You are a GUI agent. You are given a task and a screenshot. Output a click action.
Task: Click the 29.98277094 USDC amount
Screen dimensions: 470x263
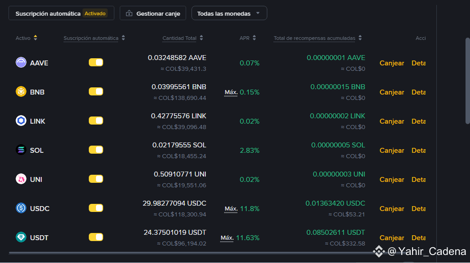point(174,203)
